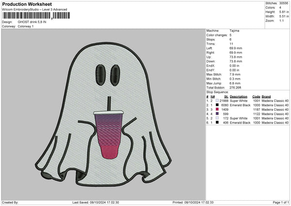This screenshot has width=291, height=206.
Task: Select the white swatch in stop row 172
Action: 217,118
